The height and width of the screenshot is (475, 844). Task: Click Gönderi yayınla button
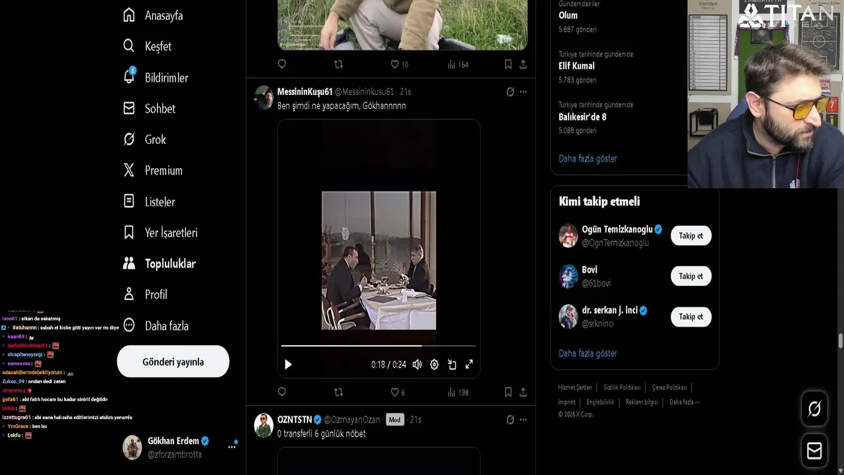click(x=173, y=362)
